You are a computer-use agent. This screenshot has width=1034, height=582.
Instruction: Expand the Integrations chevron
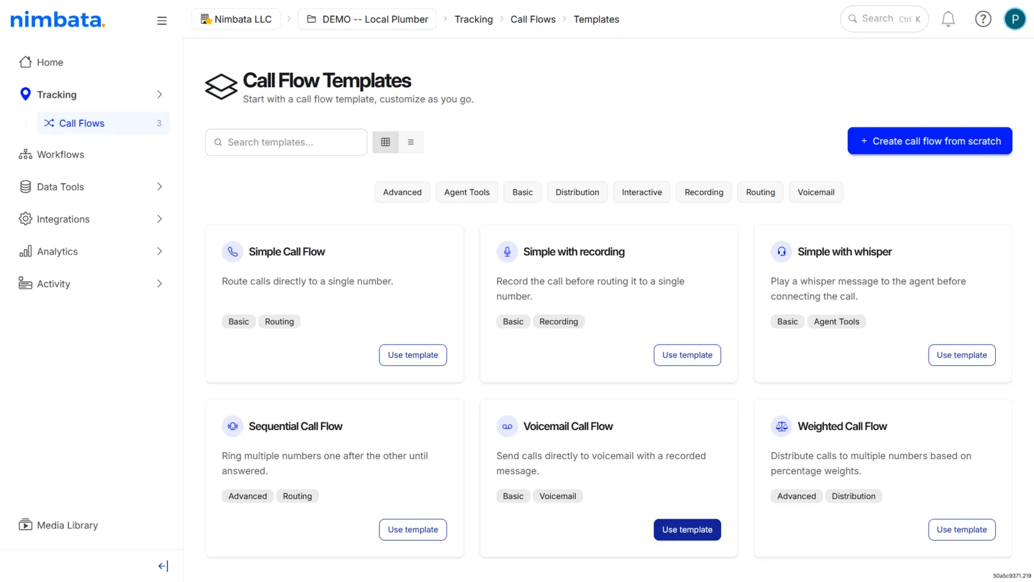point(160,219)
